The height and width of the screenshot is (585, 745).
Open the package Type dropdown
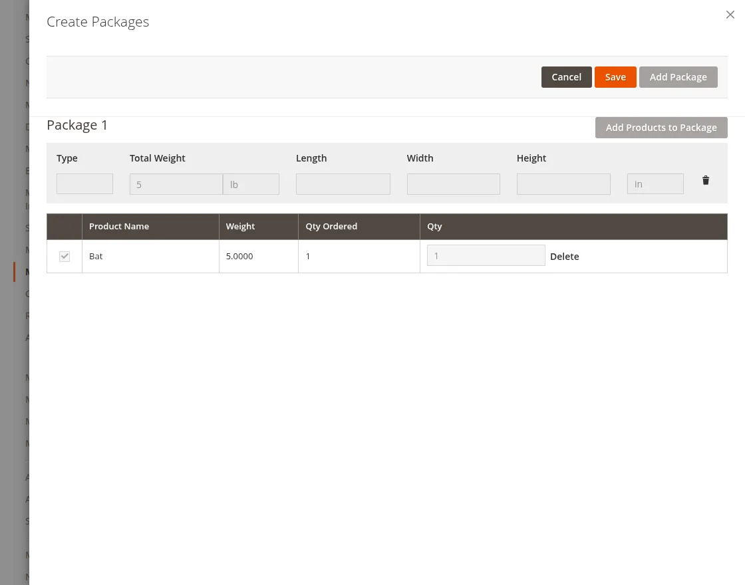[x=84, y=183]
